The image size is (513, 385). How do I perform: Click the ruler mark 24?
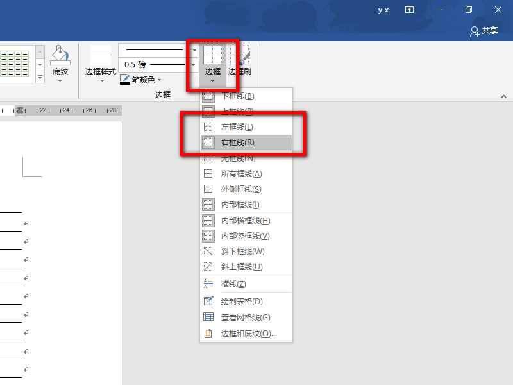[x=66, y=110]
